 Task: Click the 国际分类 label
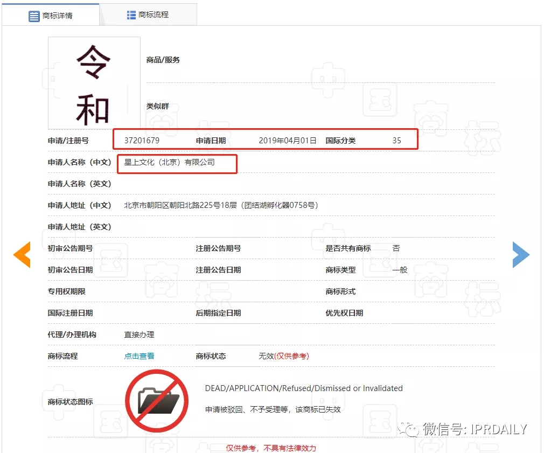coord(340,141)
